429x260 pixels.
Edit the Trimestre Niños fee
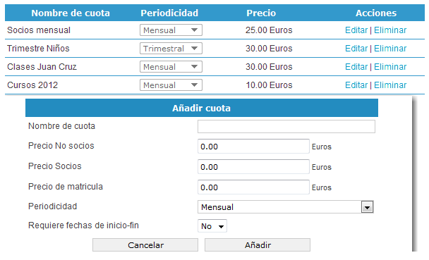pos(356,49)
